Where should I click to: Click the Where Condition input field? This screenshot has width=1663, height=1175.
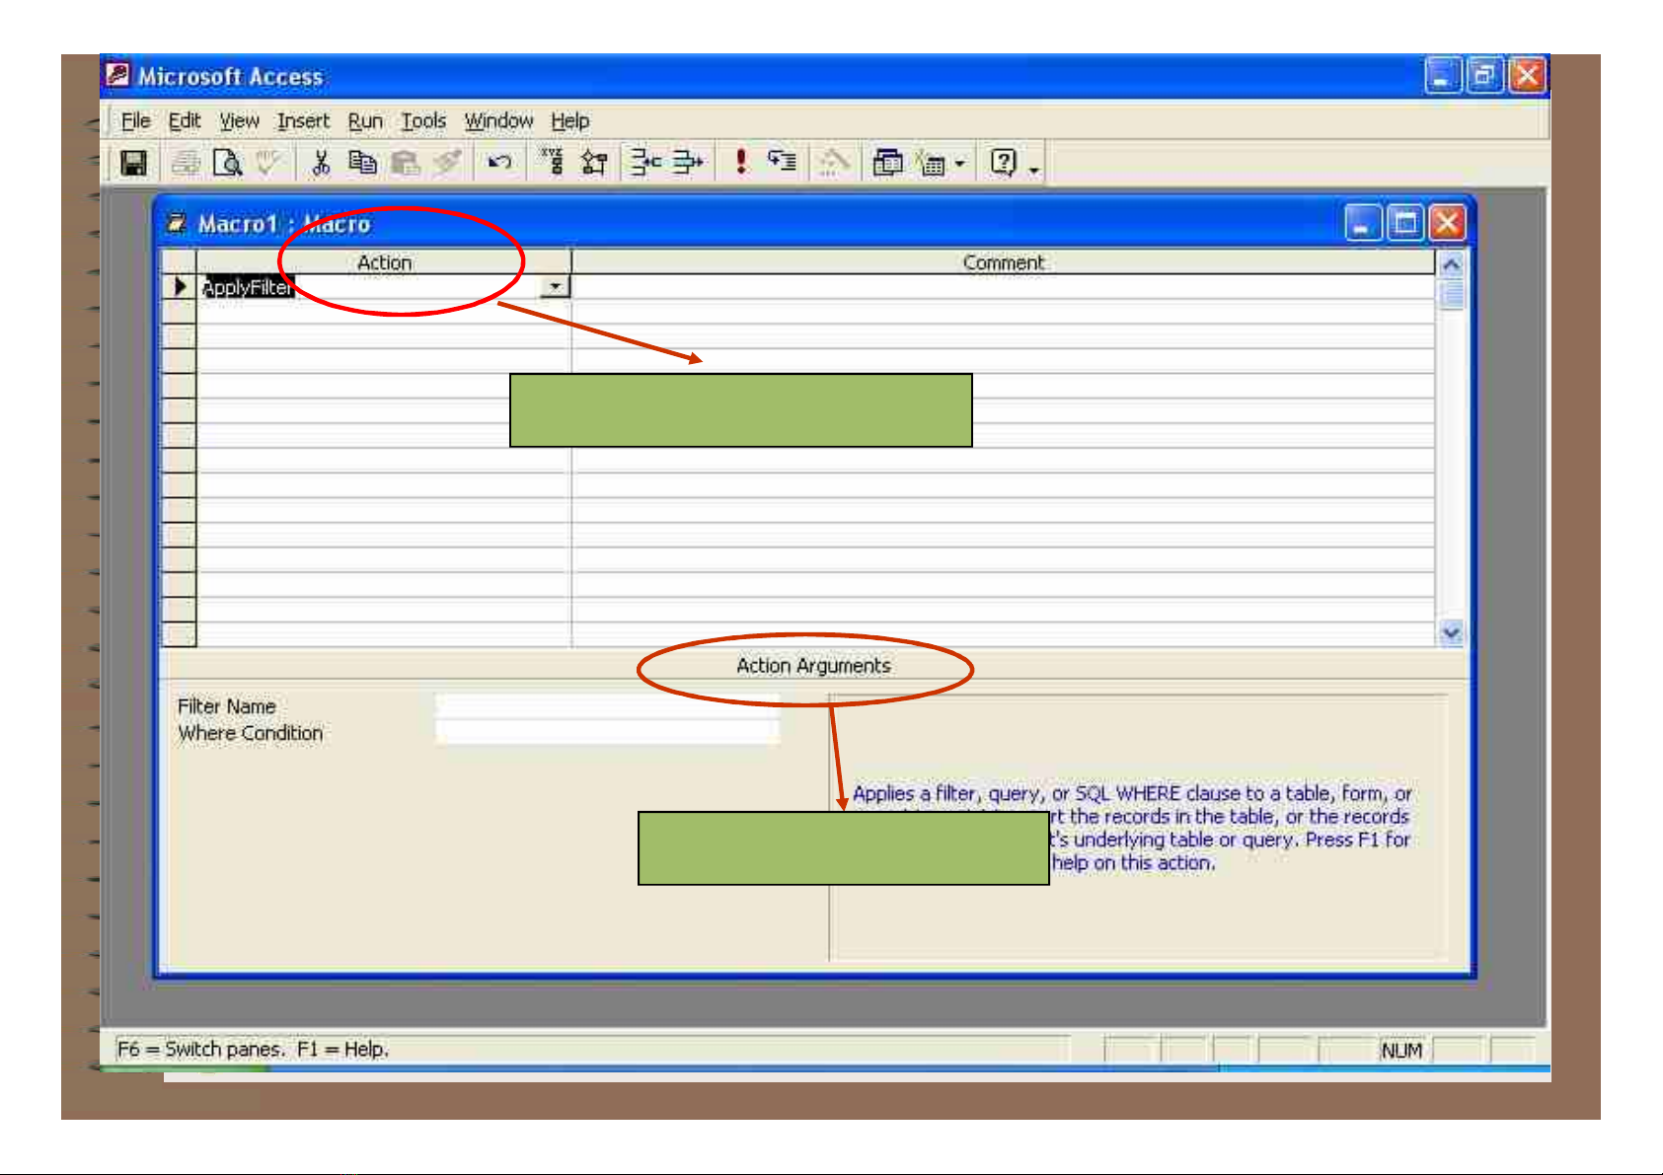[607, 732]
